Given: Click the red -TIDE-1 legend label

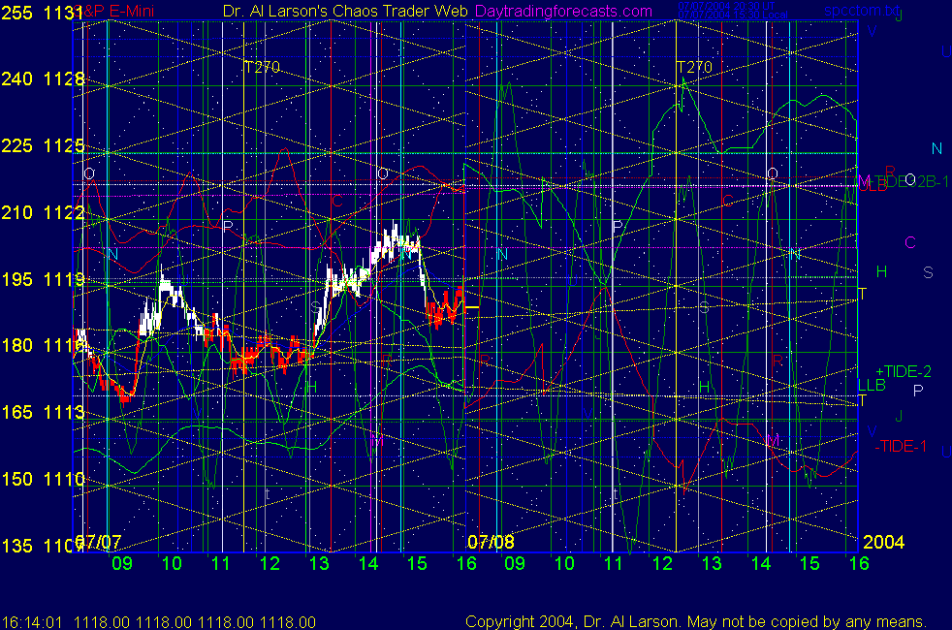Looking at the screenshot, I should (x=901, y=447).
